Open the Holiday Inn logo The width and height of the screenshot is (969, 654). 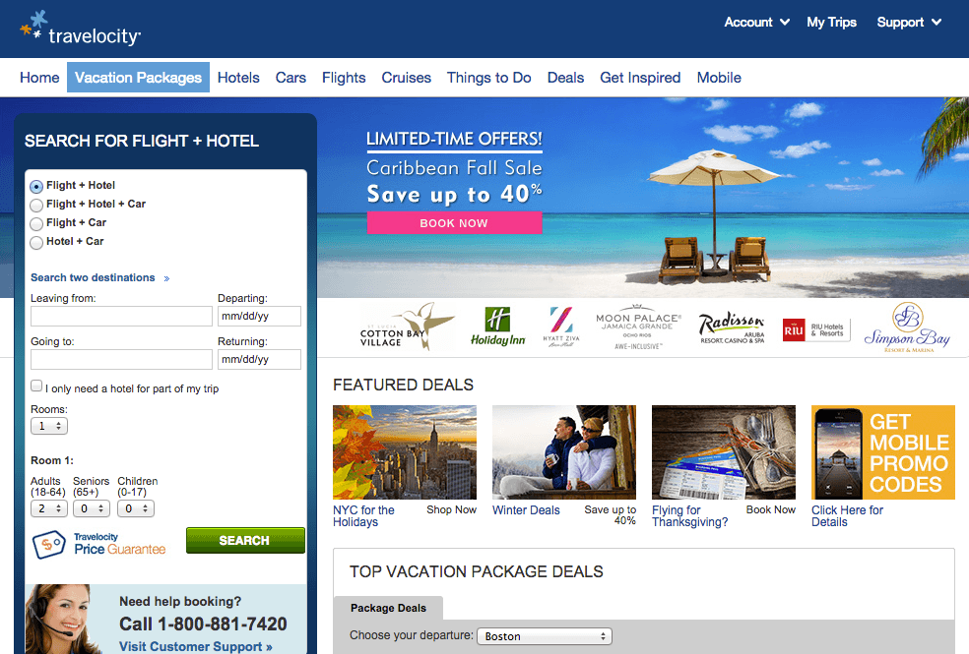click(497, 327)
